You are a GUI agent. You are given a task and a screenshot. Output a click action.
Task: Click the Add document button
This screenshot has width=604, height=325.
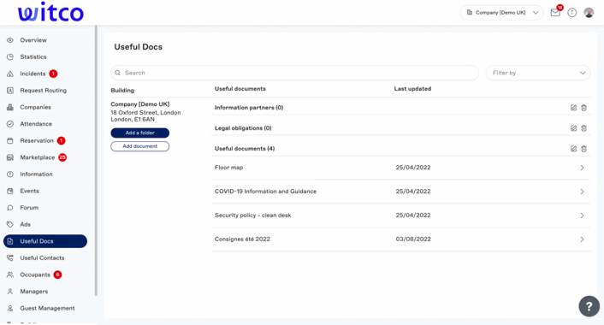click(x=139, y=146)
